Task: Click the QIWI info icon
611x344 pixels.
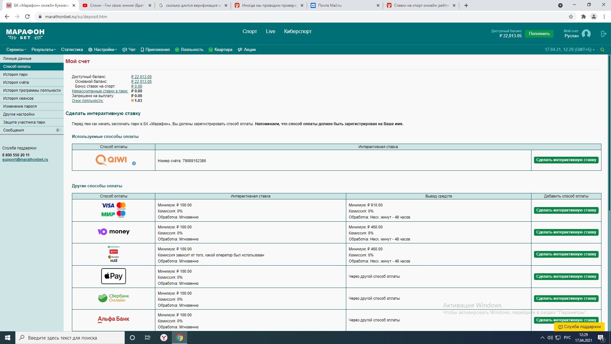Action: 134,163
